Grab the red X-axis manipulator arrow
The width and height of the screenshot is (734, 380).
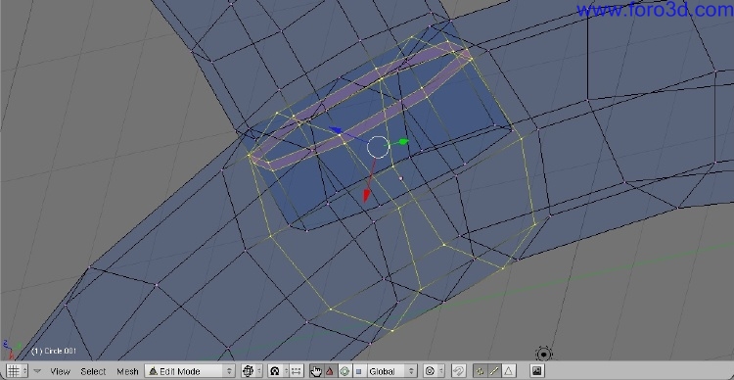coord(367,195)
